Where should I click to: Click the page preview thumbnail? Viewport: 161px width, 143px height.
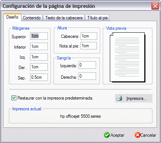(x=128, y=57)
